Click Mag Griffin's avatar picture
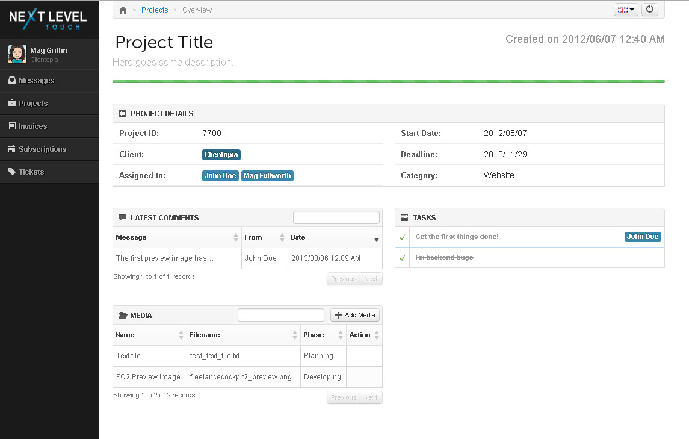689x439 pixels. [x=17, y=54]
